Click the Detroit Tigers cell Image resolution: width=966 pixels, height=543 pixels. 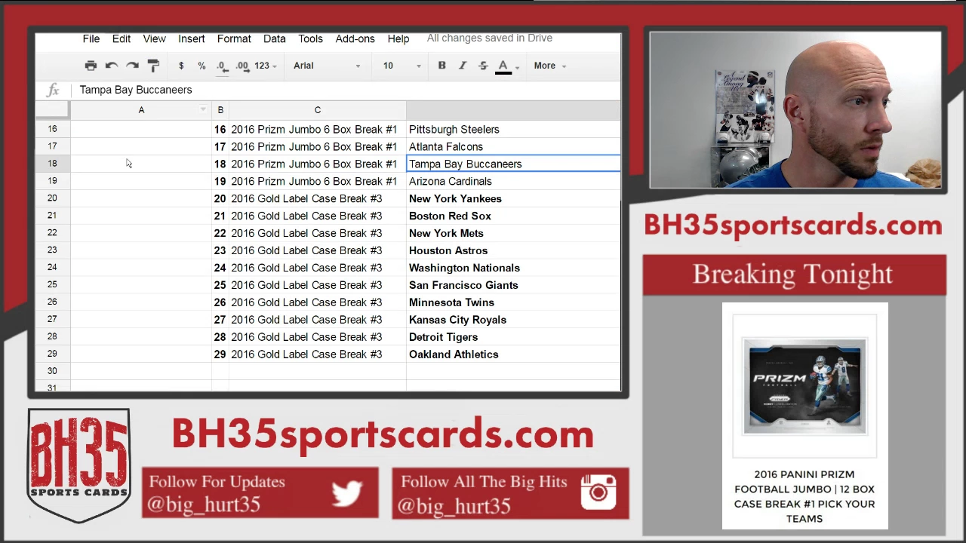click(513, 337)
